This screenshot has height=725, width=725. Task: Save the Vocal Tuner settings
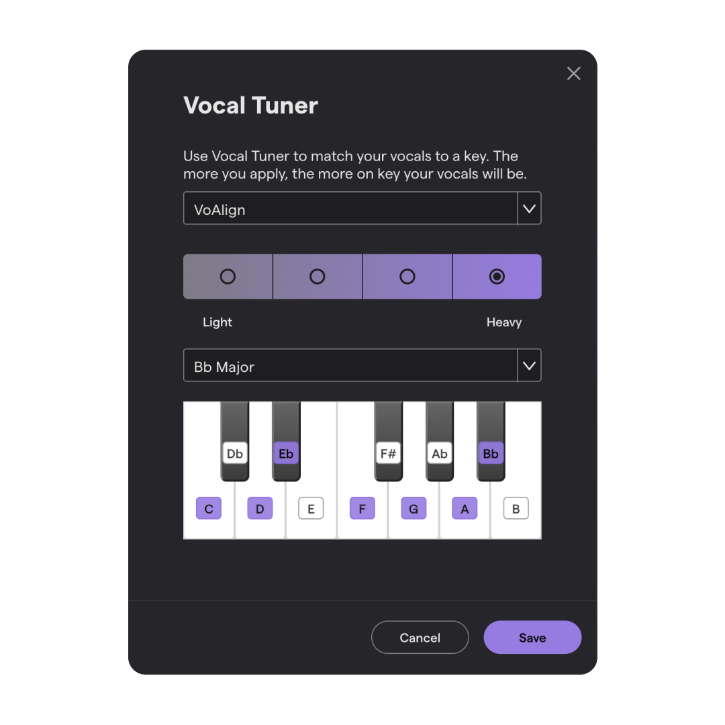click(532, 637)
